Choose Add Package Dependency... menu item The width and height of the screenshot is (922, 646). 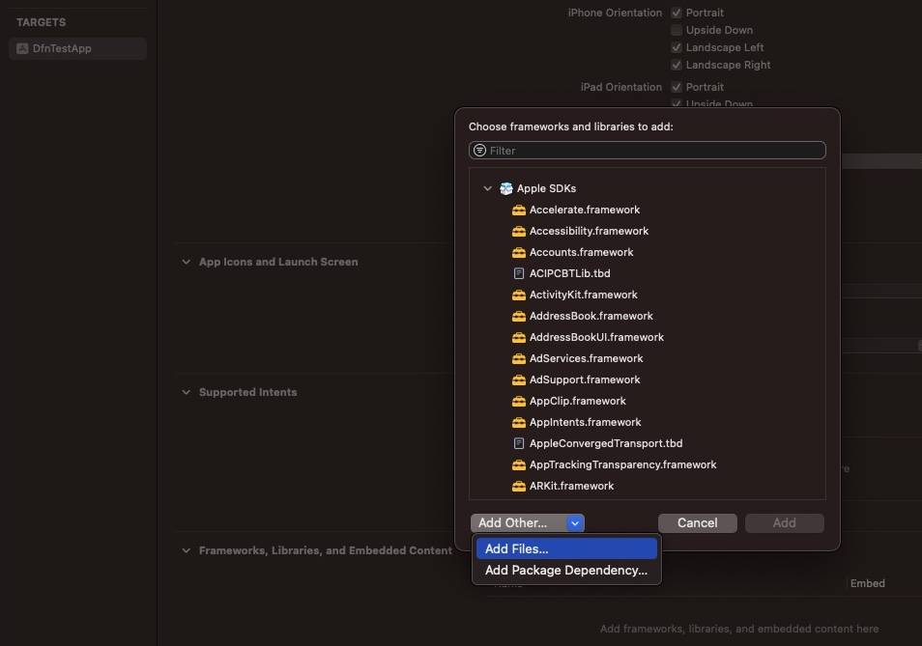565,570
